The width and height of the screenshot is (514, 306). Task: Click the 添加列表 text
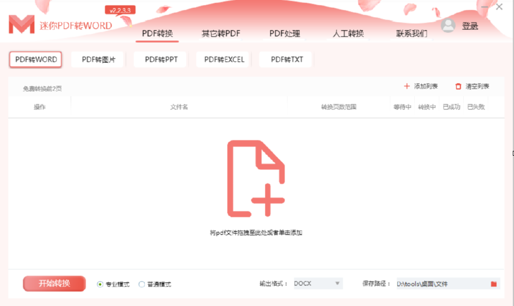pos(426,86)
